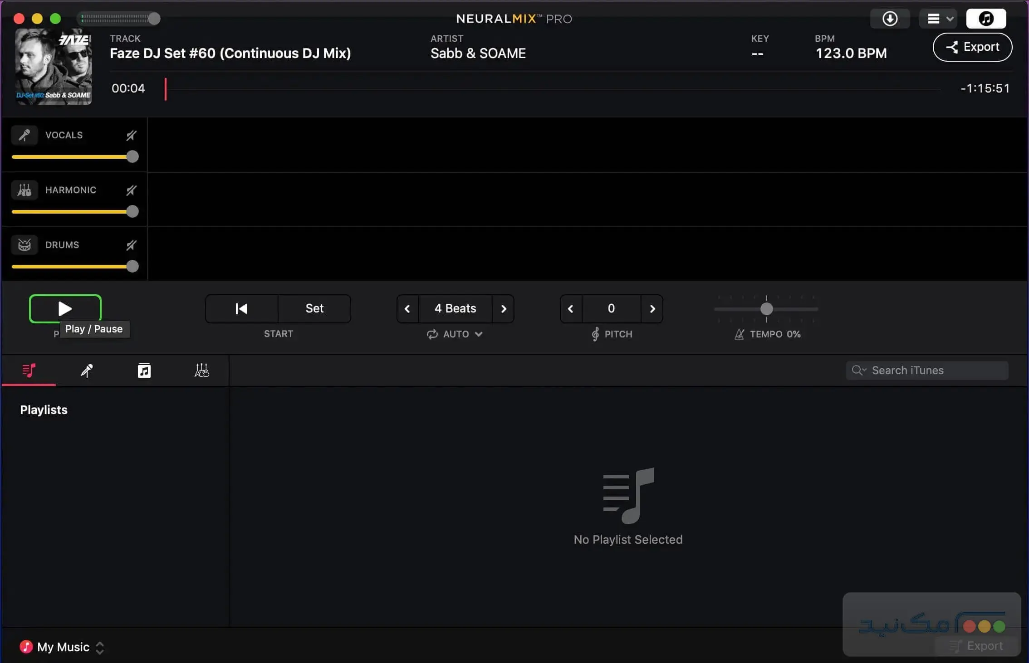Click the Drums icon
Screen dimensions: 1029x663
(x=24, y=245)
